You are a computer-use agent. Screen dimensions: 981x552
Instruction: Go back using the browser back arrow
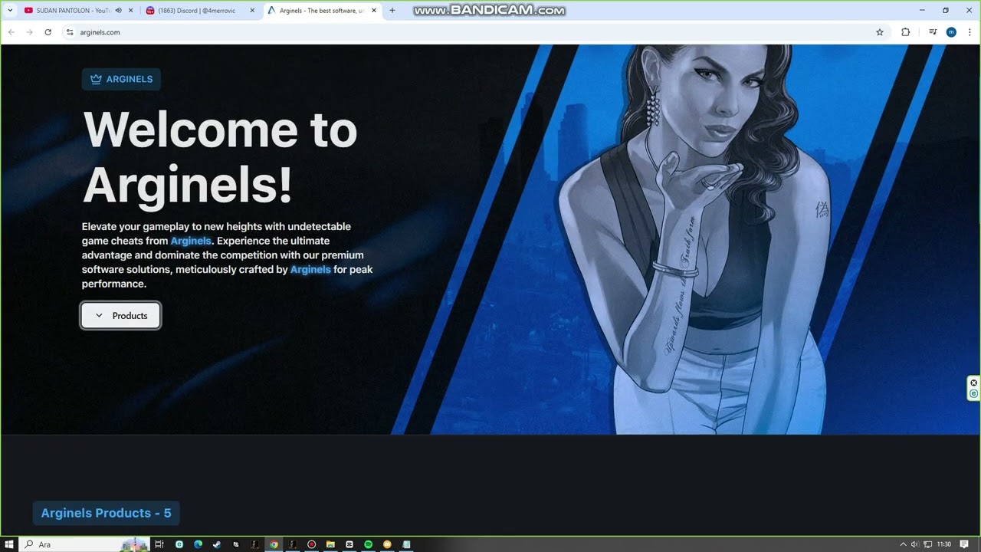(11, 32)
